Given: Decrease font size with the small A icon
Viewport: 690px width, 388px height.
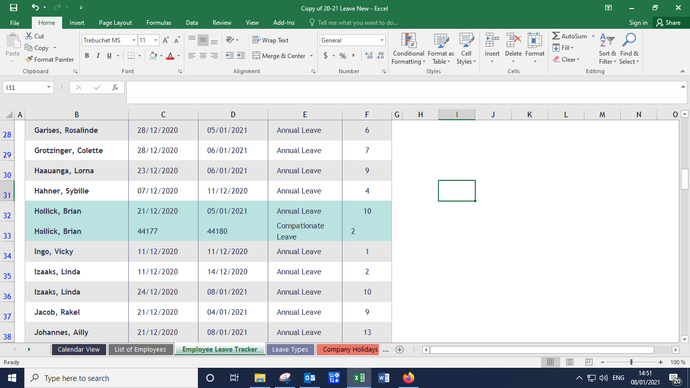Looking at the screenshot, I should [177, 40].
